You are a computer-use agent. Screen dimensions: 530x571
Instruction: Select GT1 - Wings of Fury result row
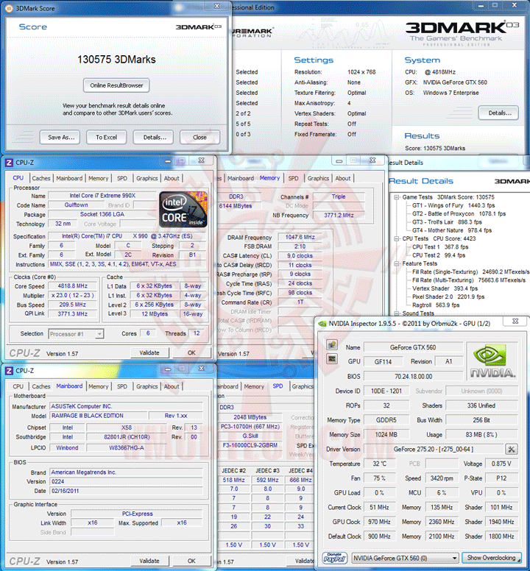click(453, 205)
